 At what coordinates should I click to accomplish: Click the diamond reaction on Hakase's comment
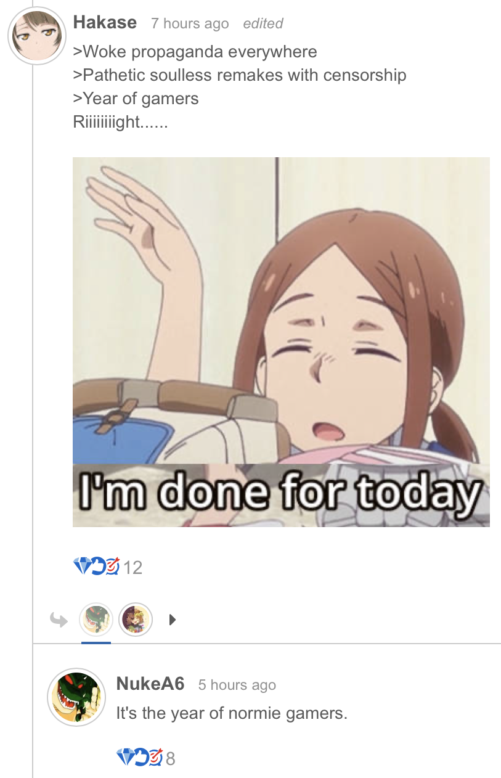(x=81, y=565)
